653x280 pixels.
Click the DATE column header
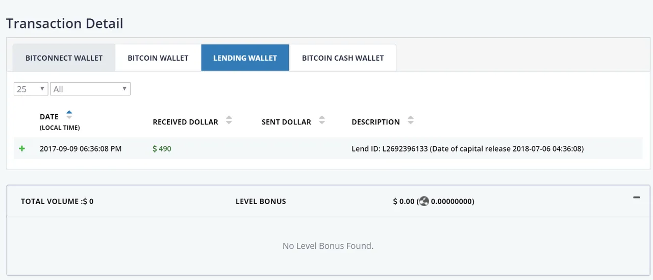49,117
